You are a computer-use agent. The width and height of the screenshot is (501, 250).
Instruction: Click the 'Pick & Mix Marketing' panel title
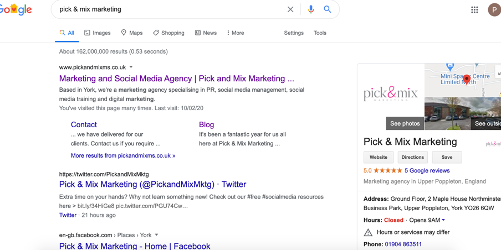pyautogui.click(x=410, y=142)
